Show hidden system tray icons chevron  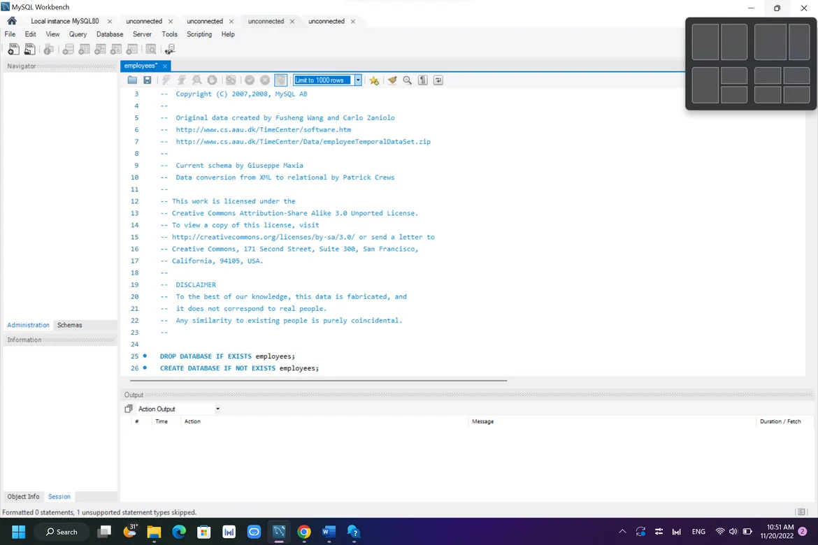click(622, 532)
